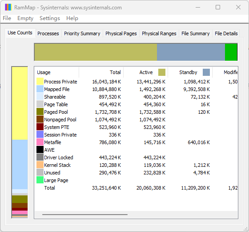Click the green Large Page color square
Screen dimensions: 249x232
[40, 180]
